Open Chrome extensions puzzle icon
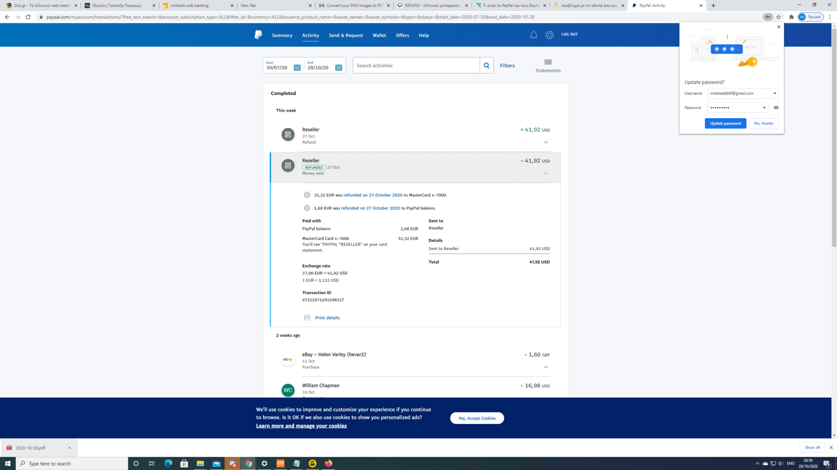 click(x=791, y=17)
